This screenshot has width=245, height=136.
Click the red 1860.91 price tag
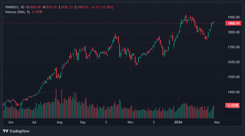[x=233, y=23]
